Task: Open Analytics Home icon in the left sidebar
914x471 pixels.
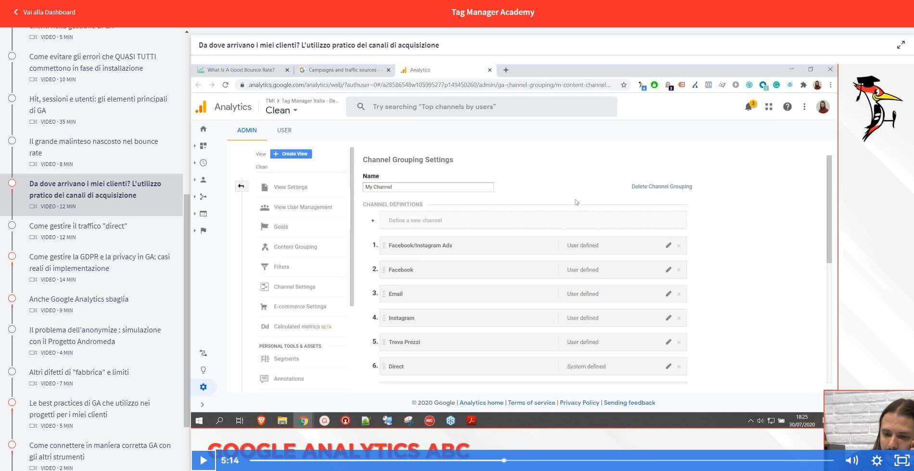Action: [203, 129]
